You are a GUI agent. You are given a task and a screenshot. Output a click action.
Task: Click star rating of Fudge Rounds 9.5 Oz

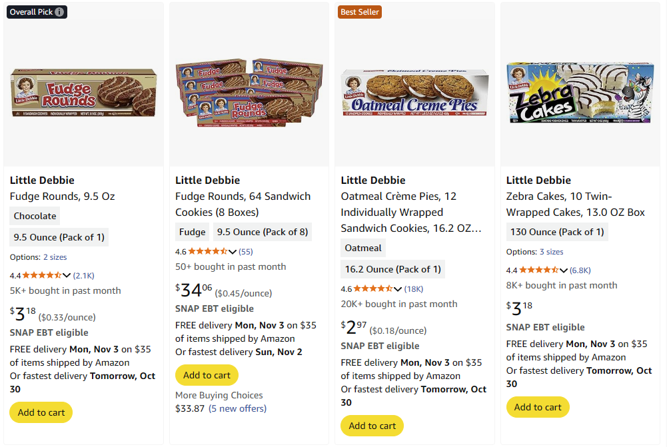tap(41, 275)
